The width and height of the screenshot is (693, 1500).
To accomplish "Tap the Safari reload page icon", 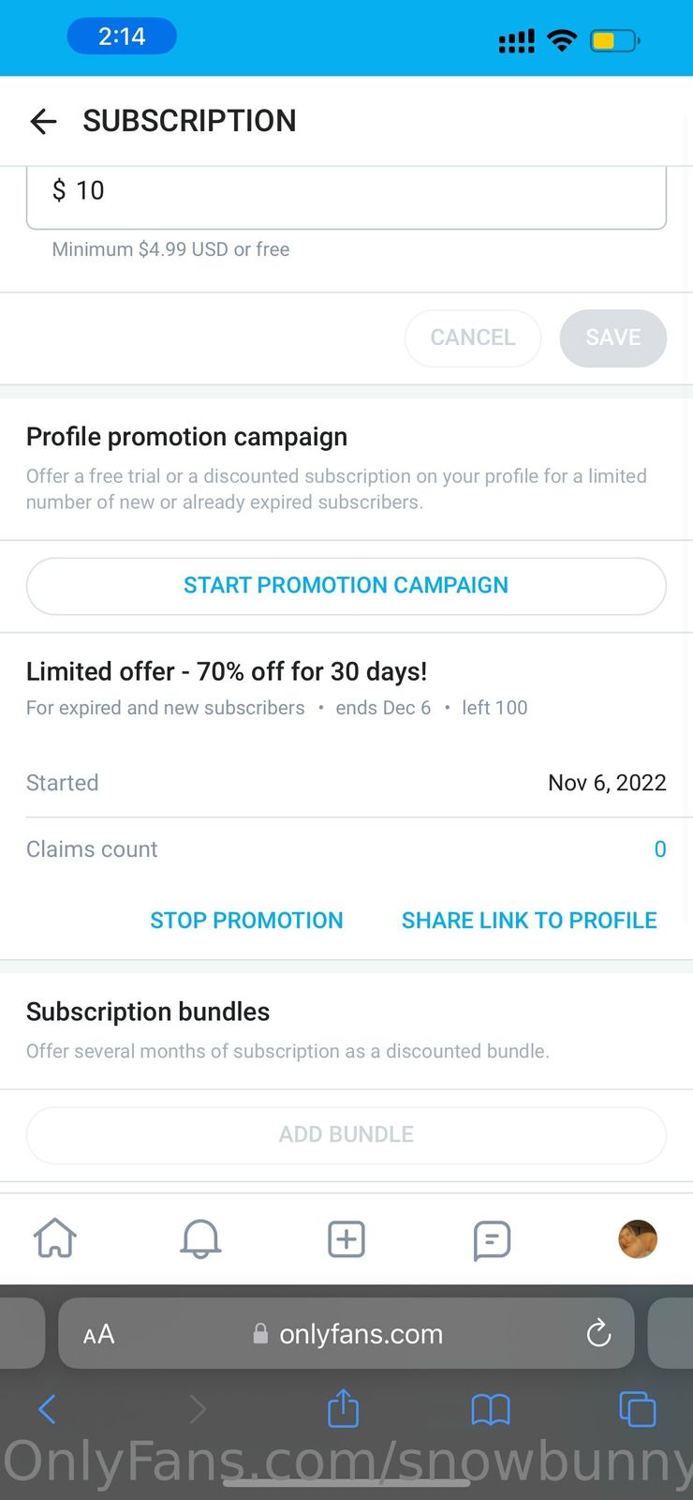I will (x=598, y=1333).
